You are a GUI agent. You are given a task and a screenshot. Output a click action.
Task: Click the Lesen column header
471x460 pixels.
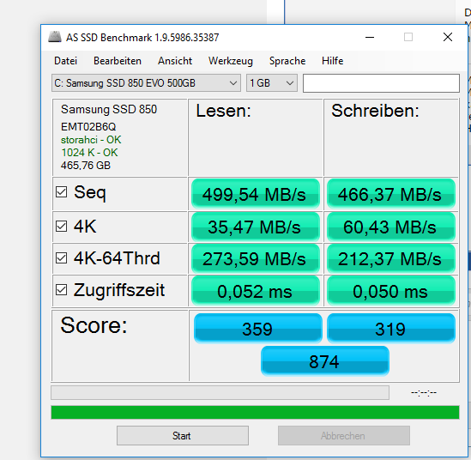click(x=223, y=111)
